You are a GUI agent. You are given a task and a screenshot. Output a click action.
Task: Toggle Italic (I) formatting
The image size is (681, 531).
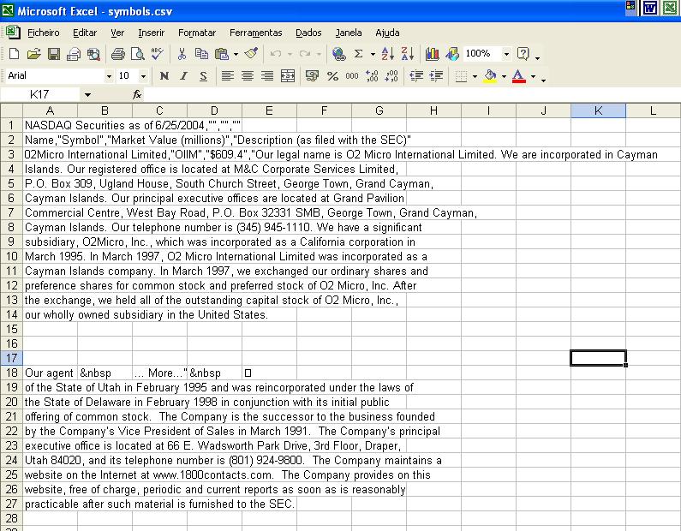[183, 76]
